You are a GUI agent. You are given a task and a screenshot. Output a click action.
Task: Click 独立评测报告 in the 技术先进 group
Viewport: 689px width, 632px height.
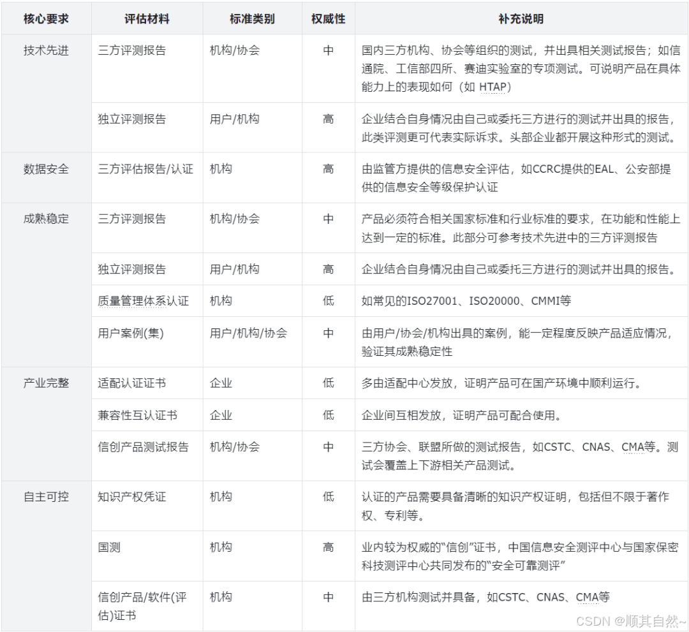pyautogui.click(x=132, y=119)
